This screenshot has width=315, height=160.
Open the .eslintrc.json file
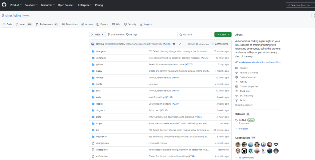(x=102, y=156)
